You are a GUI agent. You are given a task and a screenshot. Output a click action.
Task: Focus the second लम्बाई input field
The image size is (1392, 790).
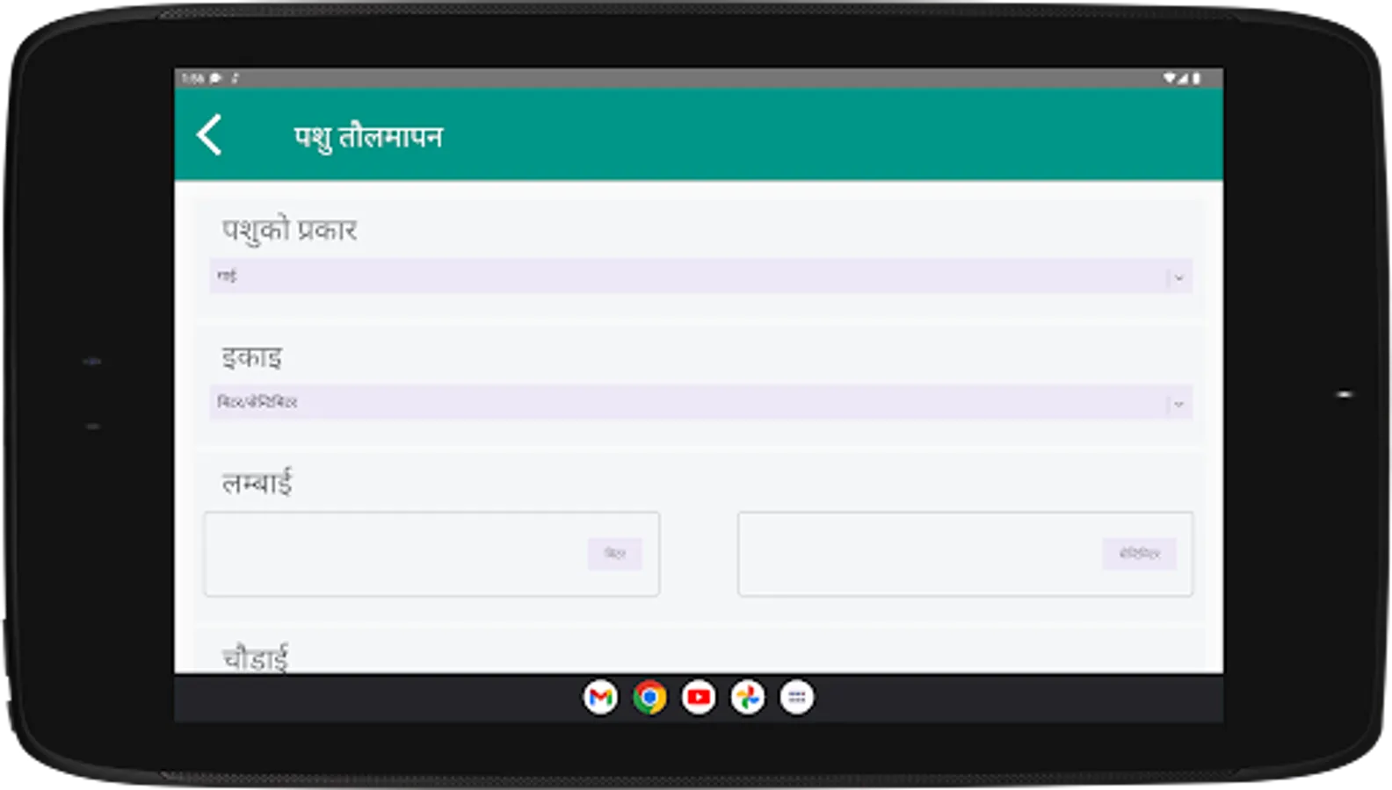(965, 554)
